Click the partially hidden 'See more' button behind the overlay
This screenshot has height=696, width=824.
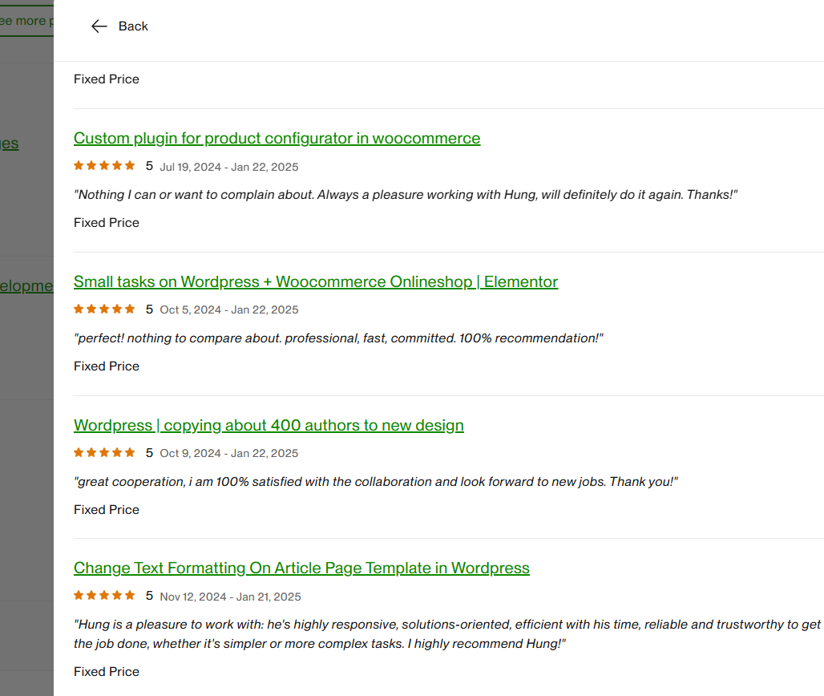click(x=26, y=21)
